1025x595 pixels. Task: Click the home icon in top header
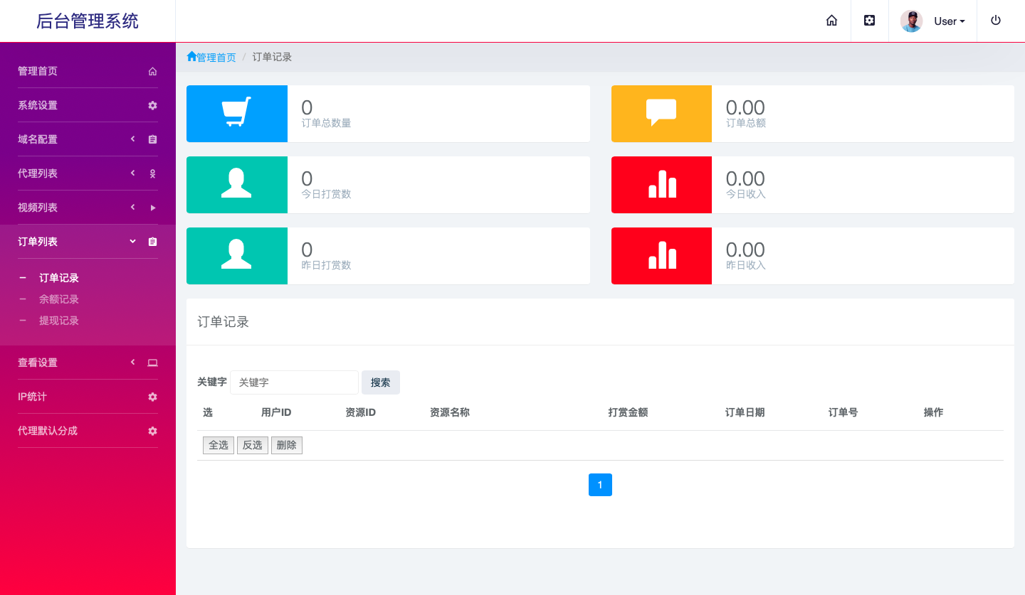pos(831,21)
